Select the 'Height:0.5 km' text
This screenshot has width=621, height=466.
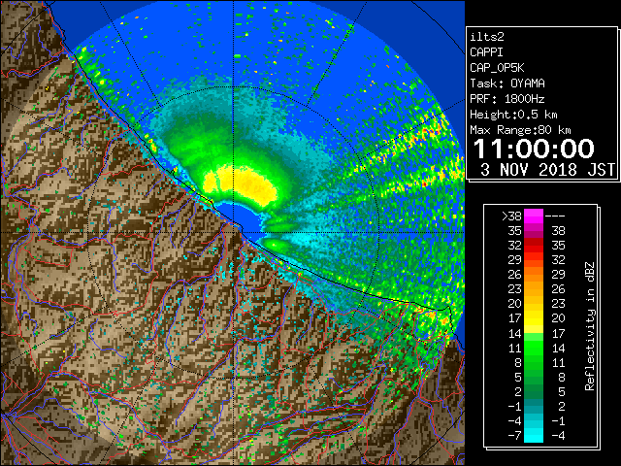[x=513, y=115]
